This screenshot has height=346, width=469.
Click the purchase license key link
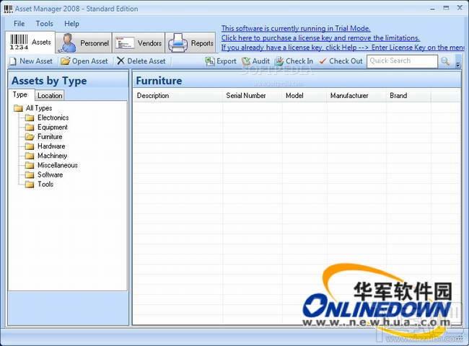pyautogui.click(x=320, y=38)
